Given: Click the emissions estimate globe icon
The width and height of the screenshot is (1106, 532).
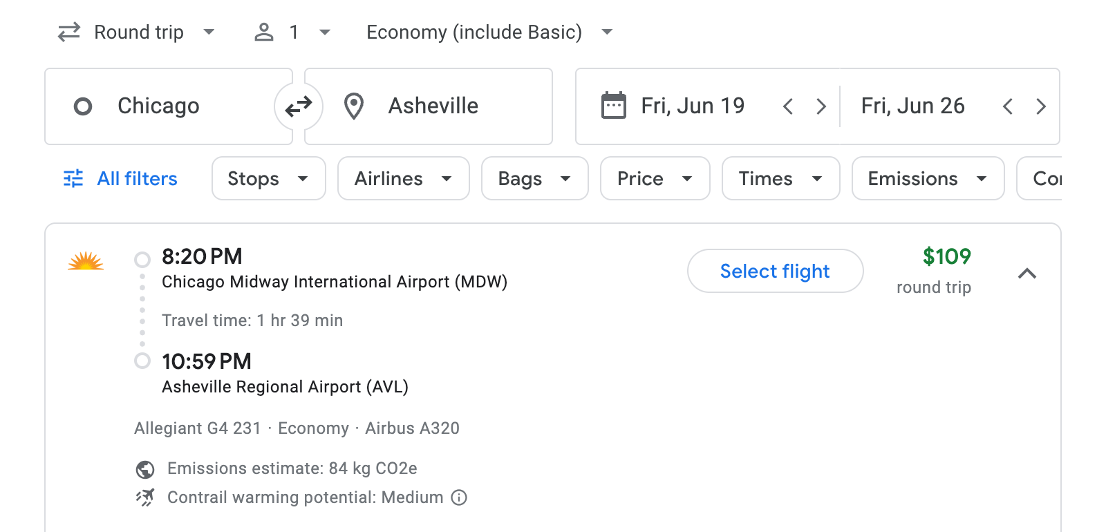Looking at the screenshot, I should pos(144,468).
